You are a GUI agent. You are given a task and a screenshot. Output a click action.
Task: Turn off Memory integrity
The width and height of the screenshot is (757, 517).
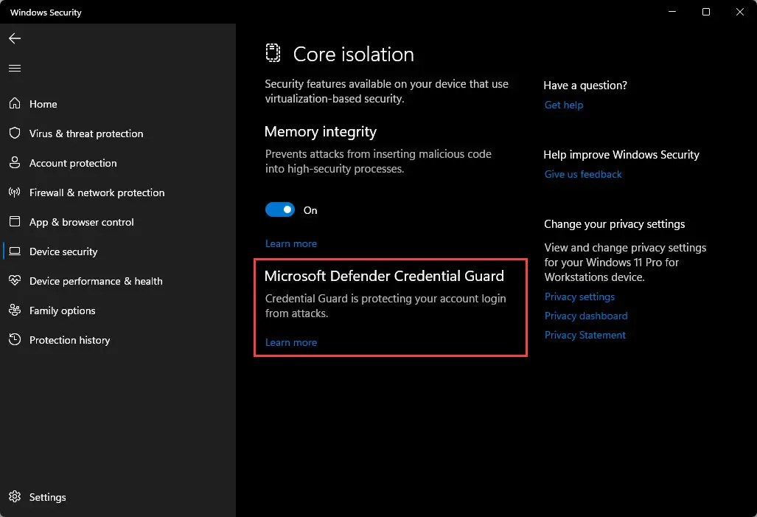[280, 209]
